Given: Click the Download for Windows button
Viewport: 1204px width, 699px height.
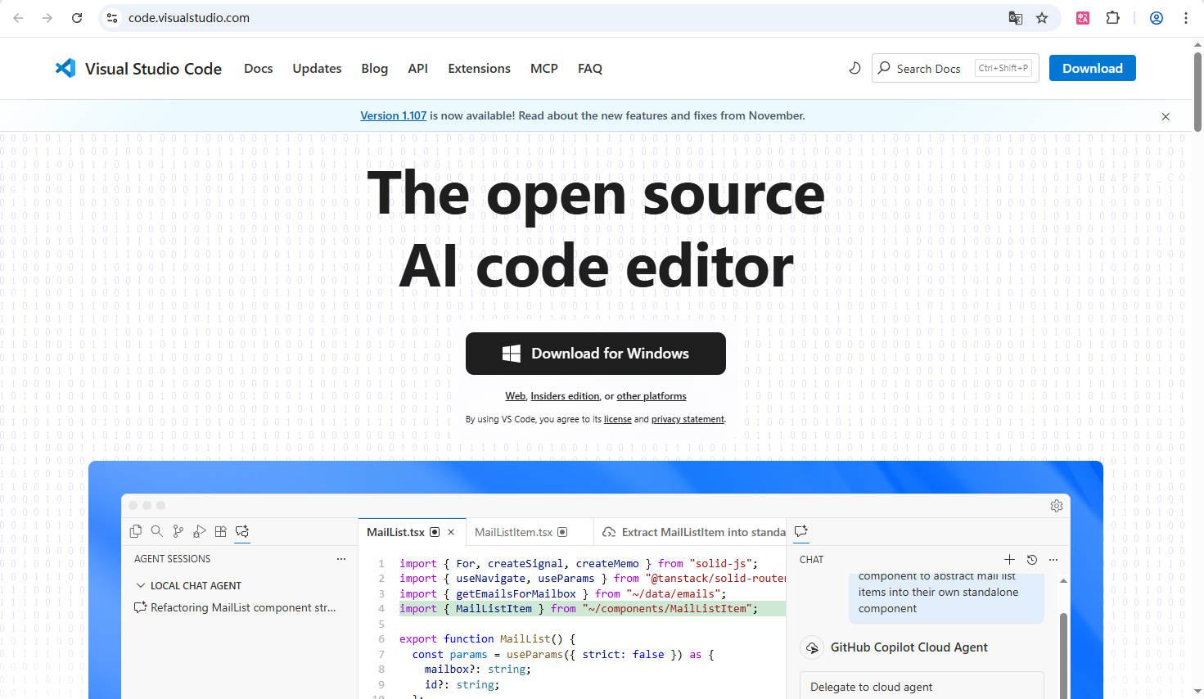Looking at the screenshot, I should [595, 354].
